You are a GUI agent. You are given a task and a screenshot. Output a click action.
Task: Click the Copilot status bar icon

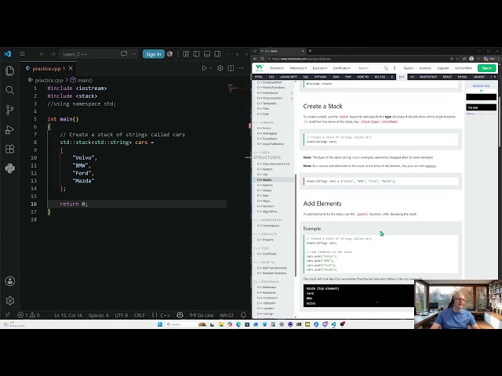[180, 315]
